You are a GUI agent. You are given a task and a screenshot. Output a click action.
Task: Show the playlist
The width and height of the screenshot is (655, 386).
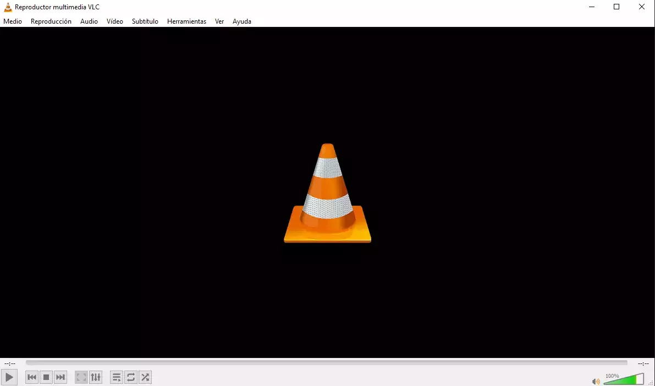[x=117, y=377]
